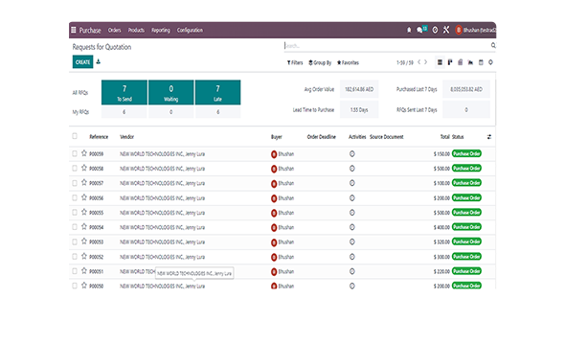Open activity clock for P00058
Image resolution: width=565 pixels, height=345 pixels.
point(352,169)
